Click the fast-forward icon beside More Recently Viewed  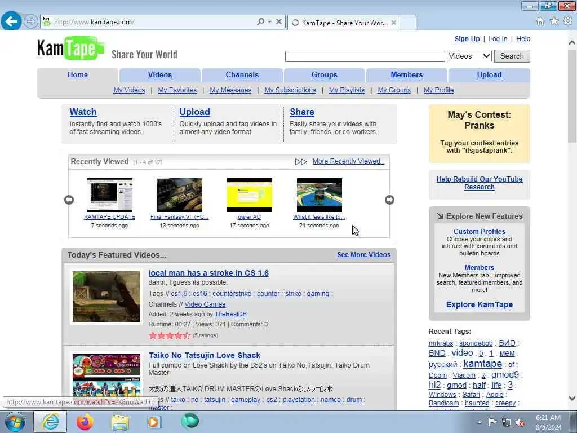pyautogui.click(x=301, y=162)
